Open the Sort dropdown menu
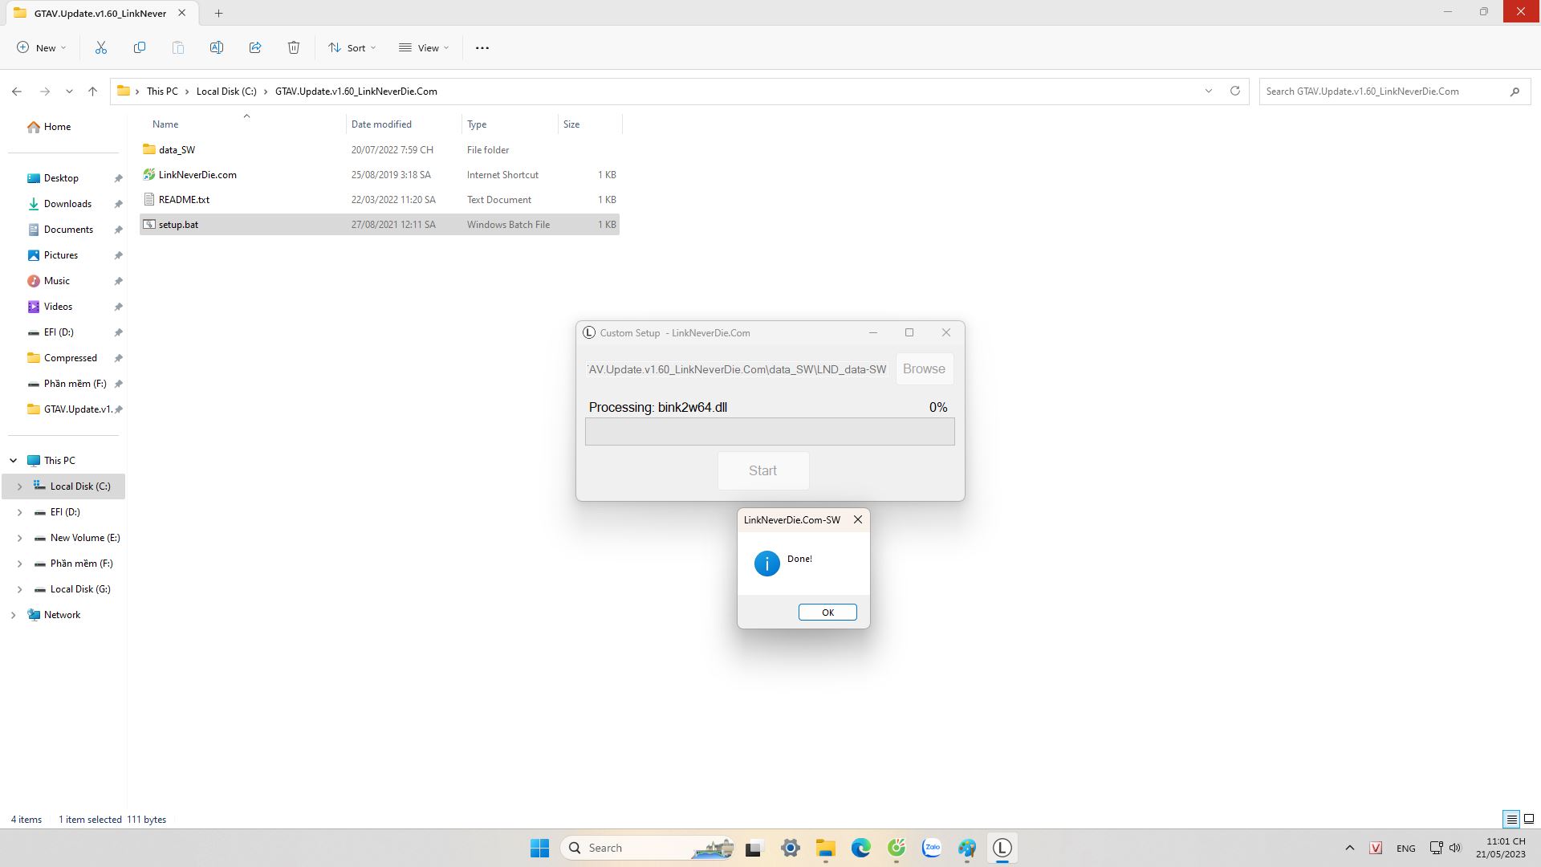Screen dimensions: 1541x867 352,48
